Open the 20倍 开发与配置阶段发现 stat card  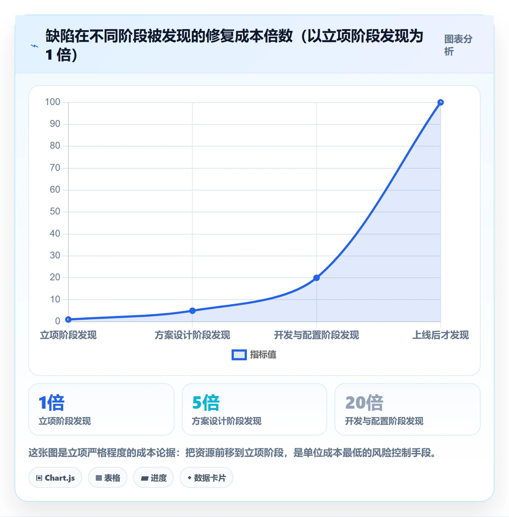[x=408, y=409]
